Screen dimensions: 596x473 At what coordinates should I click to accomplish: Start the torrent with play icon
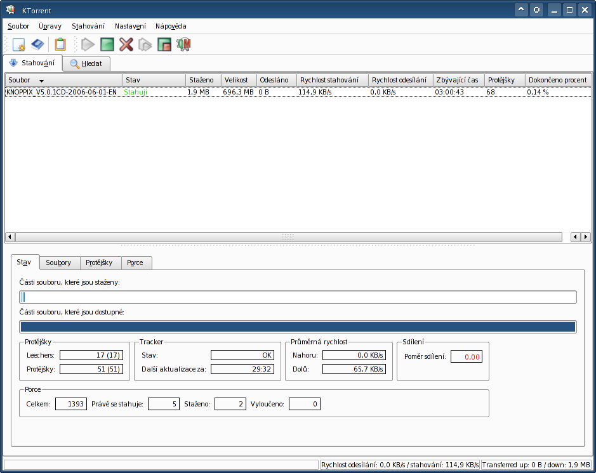[x=88, y=44]
